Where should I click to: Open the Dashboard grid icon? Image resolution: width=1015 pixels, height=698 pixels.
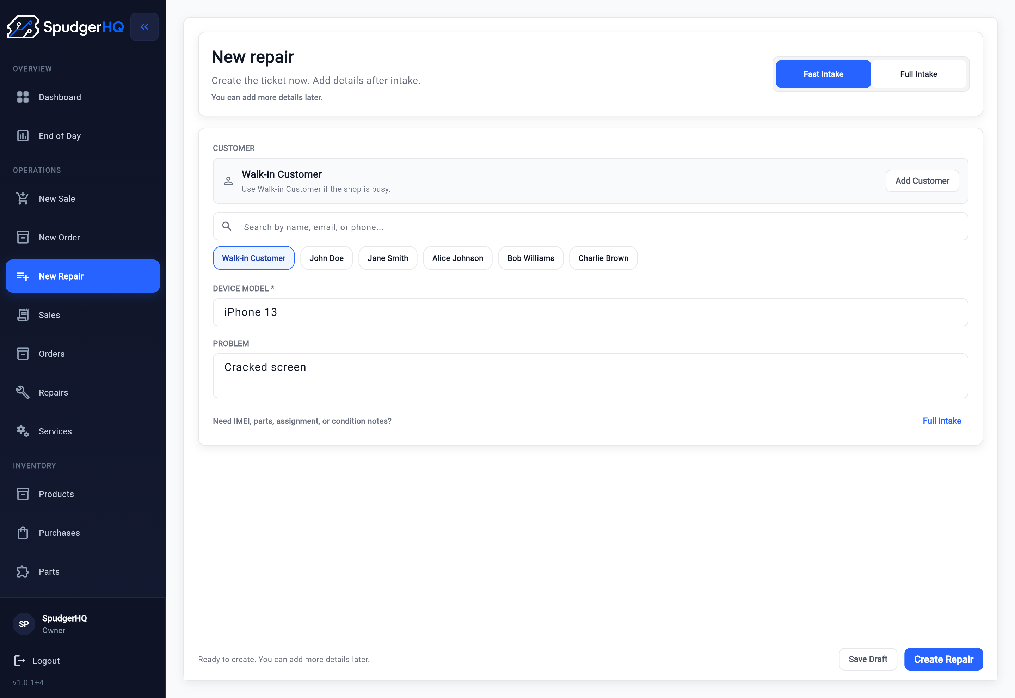[23, 97]
